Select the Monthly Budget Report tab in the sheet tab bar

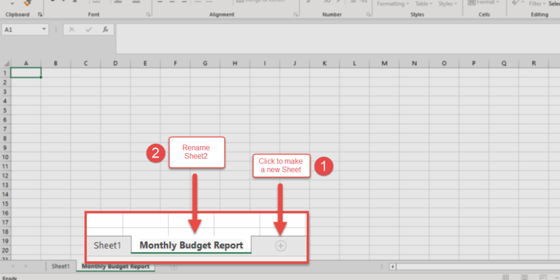115,266
